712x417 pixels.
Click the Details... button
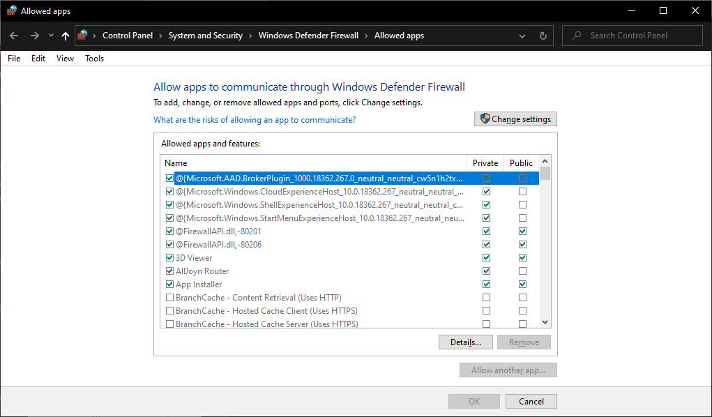465,342
